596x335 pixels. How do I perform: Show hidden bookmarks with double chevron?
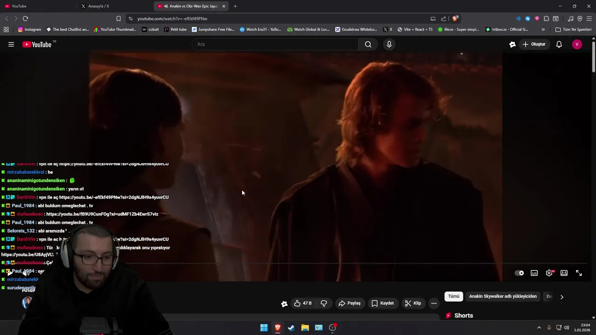pos(543,29)
